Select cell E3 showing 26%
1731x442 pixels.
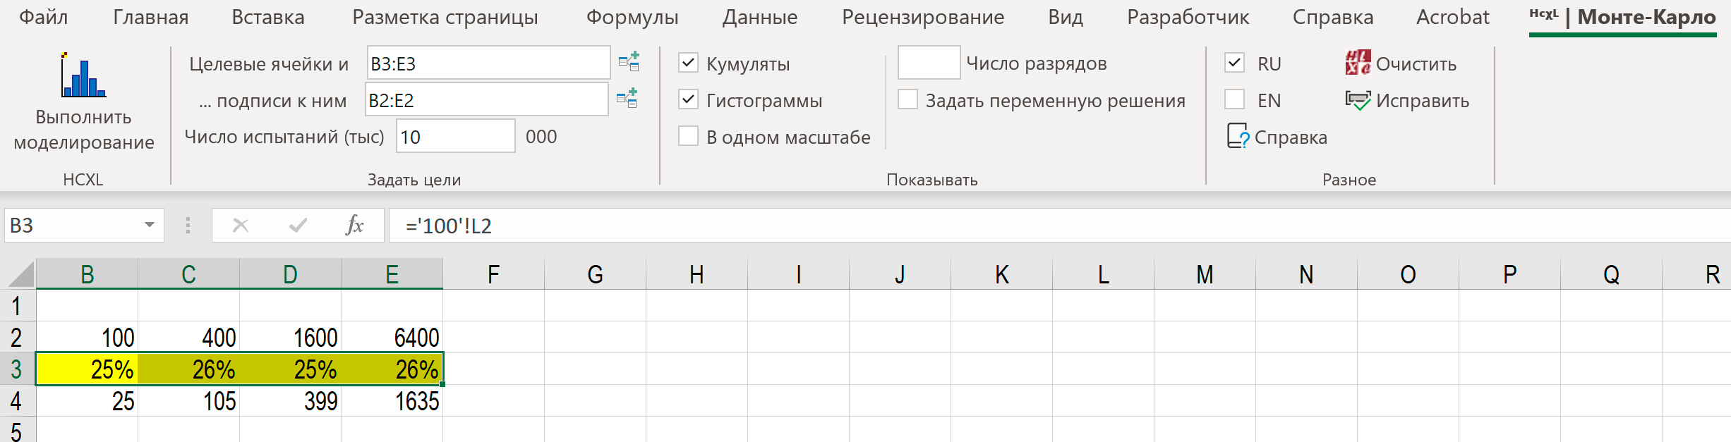tap(392, 369)
